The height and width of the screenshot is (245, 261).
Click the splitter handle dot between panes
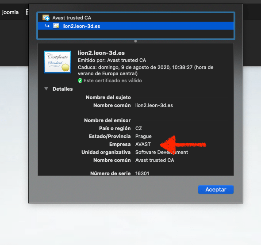click(135, 41)
